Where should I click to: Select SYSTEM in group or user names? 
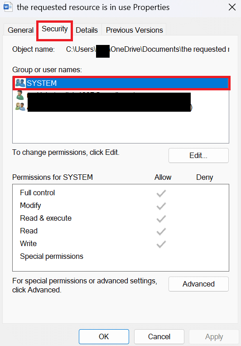[121, 83]
